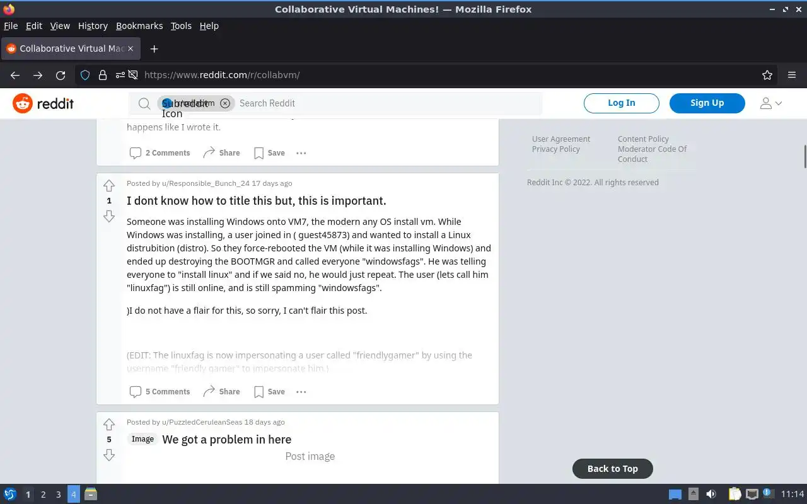This screenshot has height=504, width=807.
Task: Open 2 Comments on the top post
Action: [160, 152]
